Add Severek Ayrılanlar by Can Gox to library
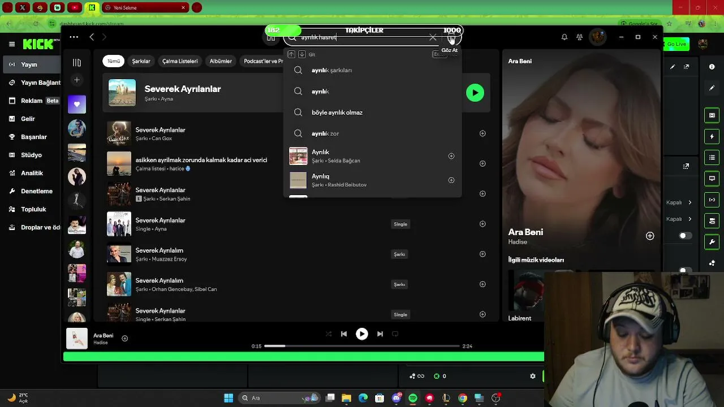This screenshot has width=724, height=407. point(482,133)
